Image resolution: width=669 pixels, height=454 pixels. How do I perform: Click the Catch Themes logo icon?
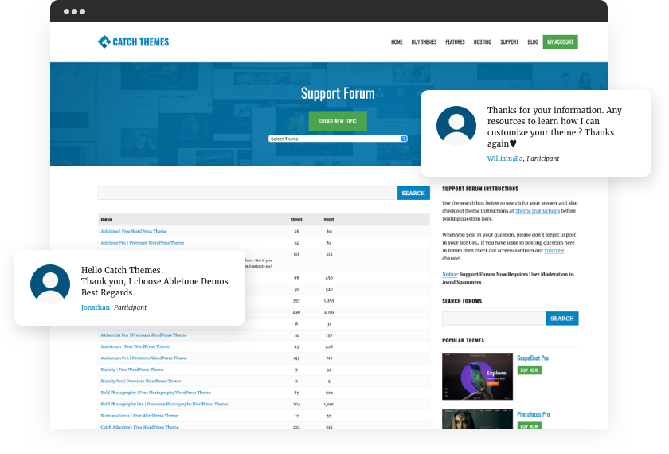[x=104, y=41]
